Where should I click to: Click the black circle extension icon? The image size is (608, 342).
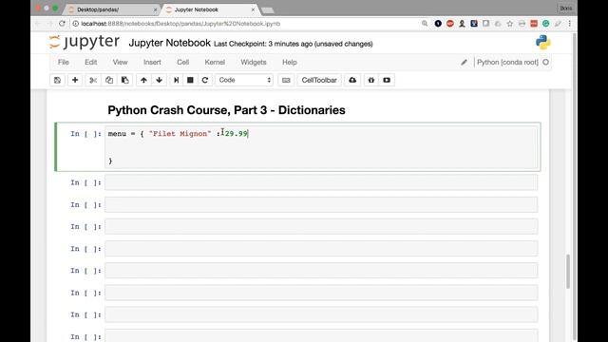click(438, 24)
